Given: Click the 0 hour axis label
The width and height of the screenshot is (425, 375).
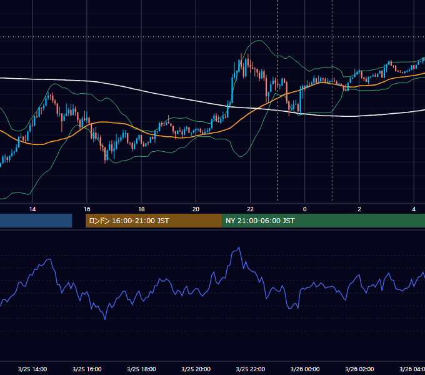Looking at the screenshot, I should (304, 209).
